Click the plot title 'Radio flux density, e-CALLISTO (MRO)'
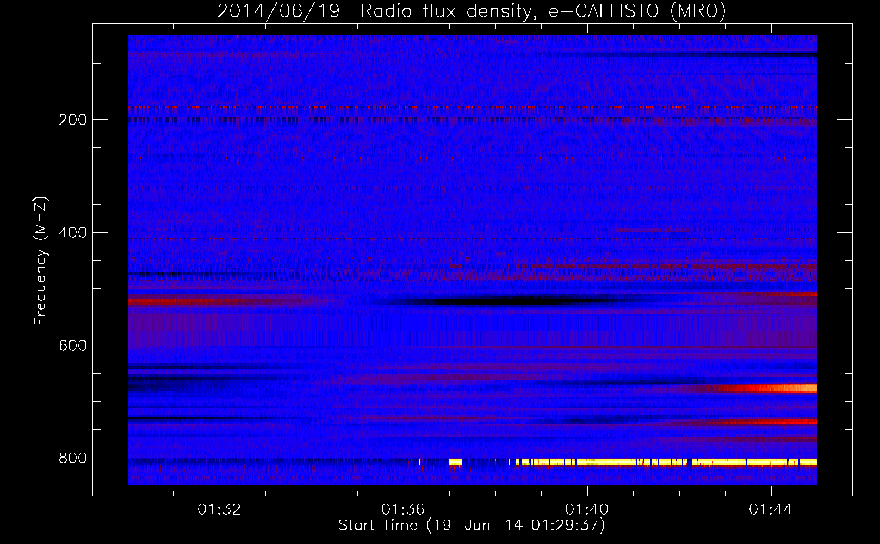The image size is (880, 544). 543,11
